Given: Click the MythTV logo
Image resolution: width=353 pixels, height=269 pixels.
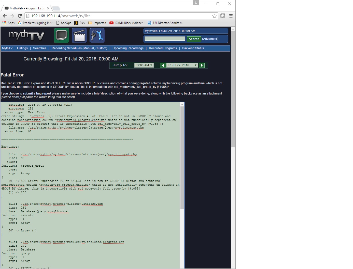Looking at the screenshot, I should pyautogui.click(x=27, y=35).
